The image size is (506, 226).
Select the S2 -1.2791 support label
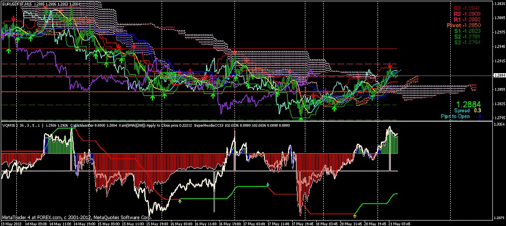(467, 36)
